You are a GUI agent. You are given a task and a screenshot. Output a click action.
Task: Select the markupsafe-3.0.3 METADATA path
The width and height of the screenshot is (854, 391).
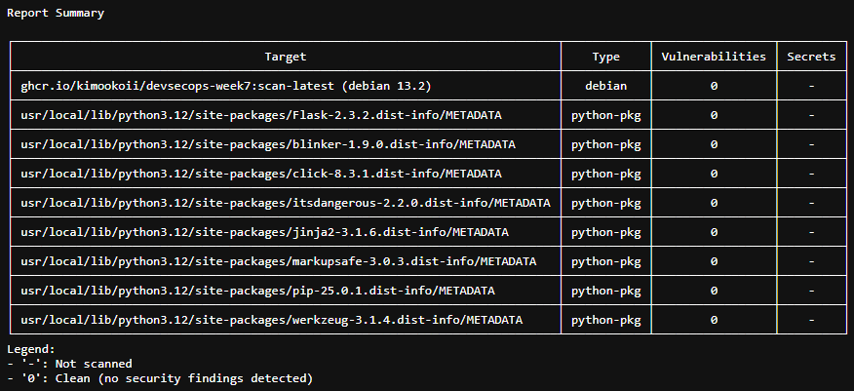pyautogui.click(x=279, y=261)
